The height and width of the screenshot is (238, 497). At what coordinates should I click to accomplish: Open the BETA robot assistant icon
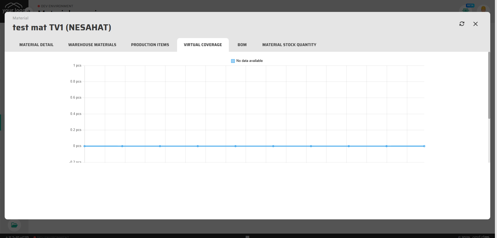pyautogui.click(x=466, y=10)
